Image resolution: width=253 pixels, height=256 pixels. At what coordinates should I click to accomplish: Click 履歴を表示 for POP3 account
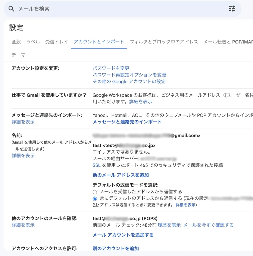click(x=169, y=225)
